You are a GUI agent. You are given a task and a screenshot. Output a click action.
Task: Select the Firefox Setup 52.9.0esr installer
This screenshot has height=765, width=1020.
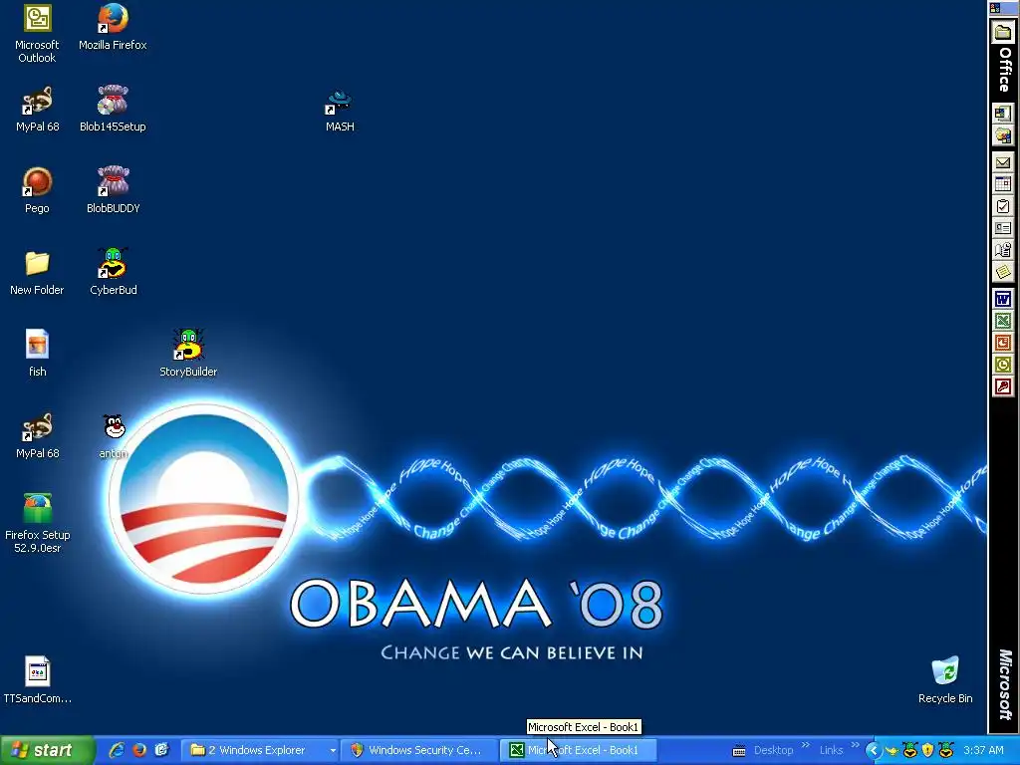pos(37,524)
